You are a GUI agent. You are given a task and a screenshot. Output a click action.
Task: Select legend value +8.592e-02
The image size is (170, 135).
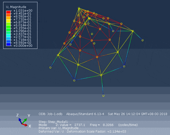(x=22, y=43)
